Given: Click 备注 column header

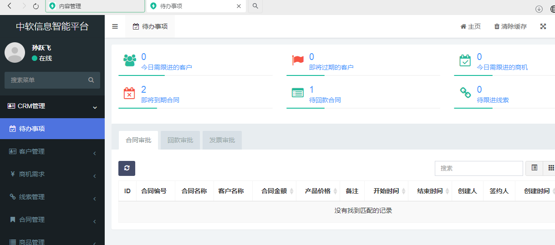Looking at the screenshot, I should tap(352, 191).
